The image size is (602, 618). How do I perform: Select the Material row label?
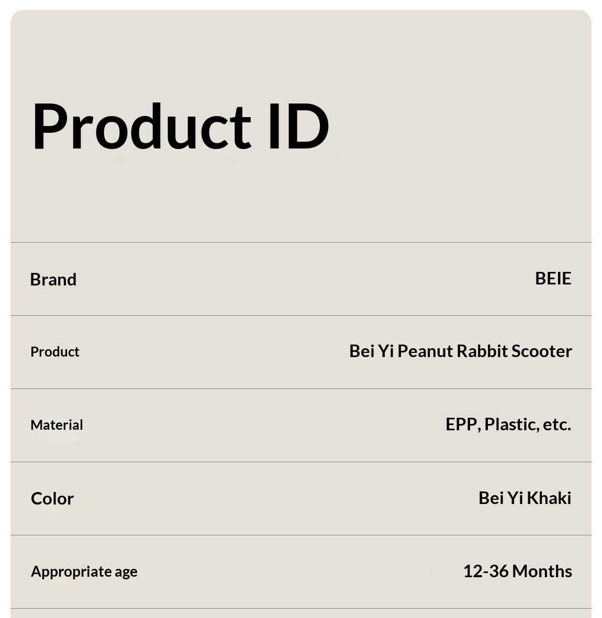pos(57,425)
